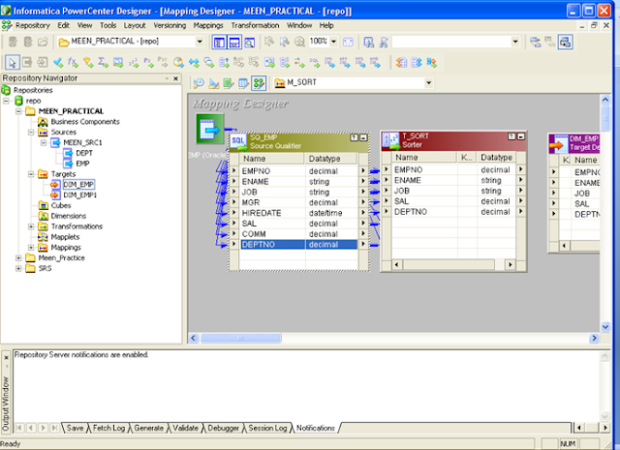
Task: Collapse the Targets folder
Action: (x=31, y=174)
